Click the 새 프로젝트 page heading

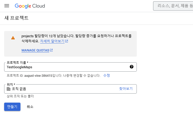pyautogui.click(x=17, y=18)
